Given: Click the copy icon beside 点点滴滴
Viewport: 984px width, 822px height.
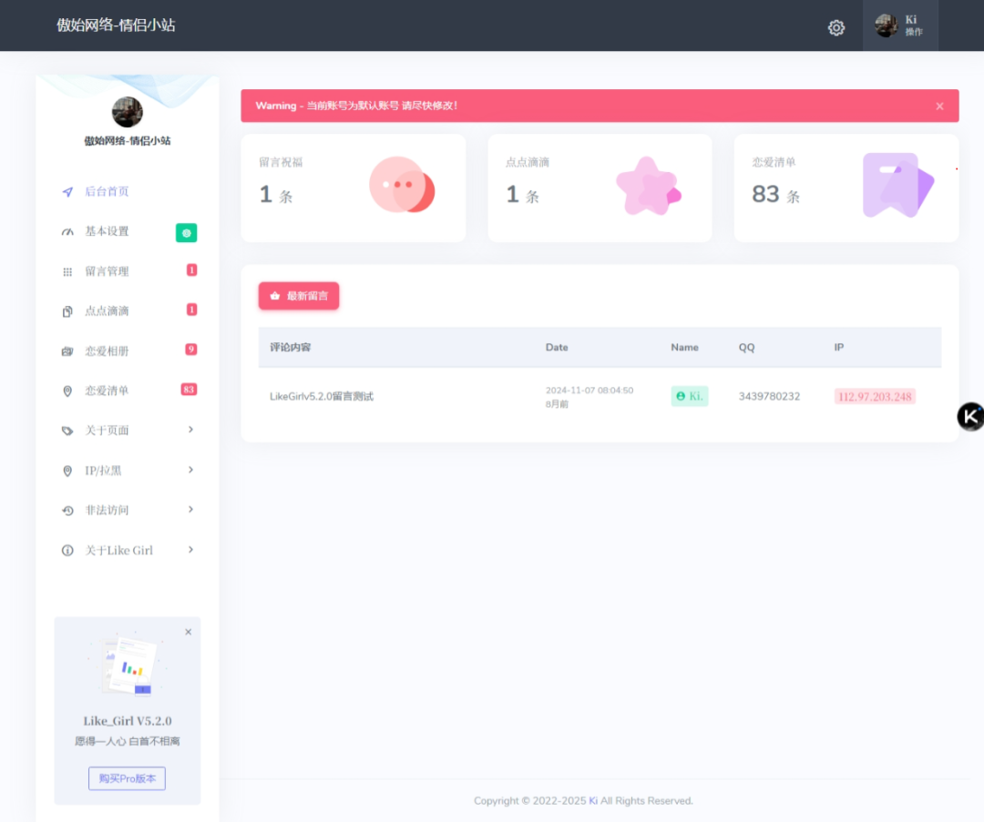Looking at the screenshot, I should point(67,311).
